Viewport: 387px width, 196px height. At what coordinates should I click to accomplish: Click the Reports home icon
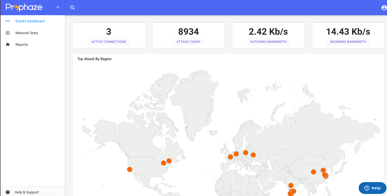[8, 44]
